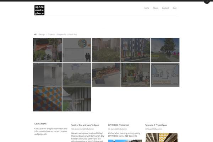Click the '14th July 2015' post date
This screenshot has width=213, height=142.
pyautogui.click(x=149, y=129)
